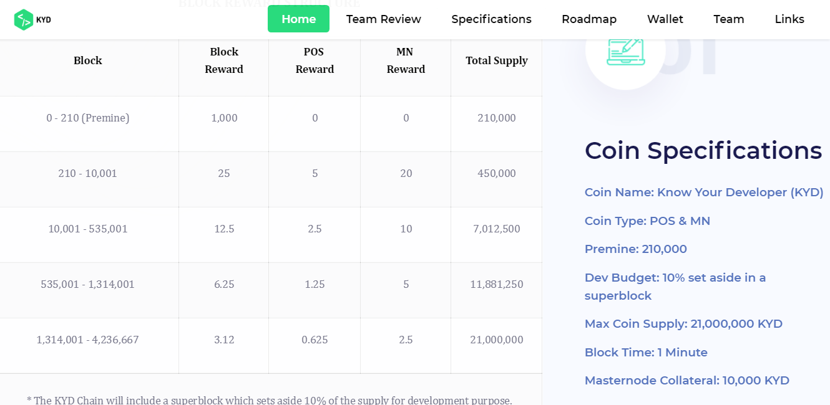Viewport: 830px width, 405px height.
Task: Click the Block Reward column header
Action: click(224, 60)
